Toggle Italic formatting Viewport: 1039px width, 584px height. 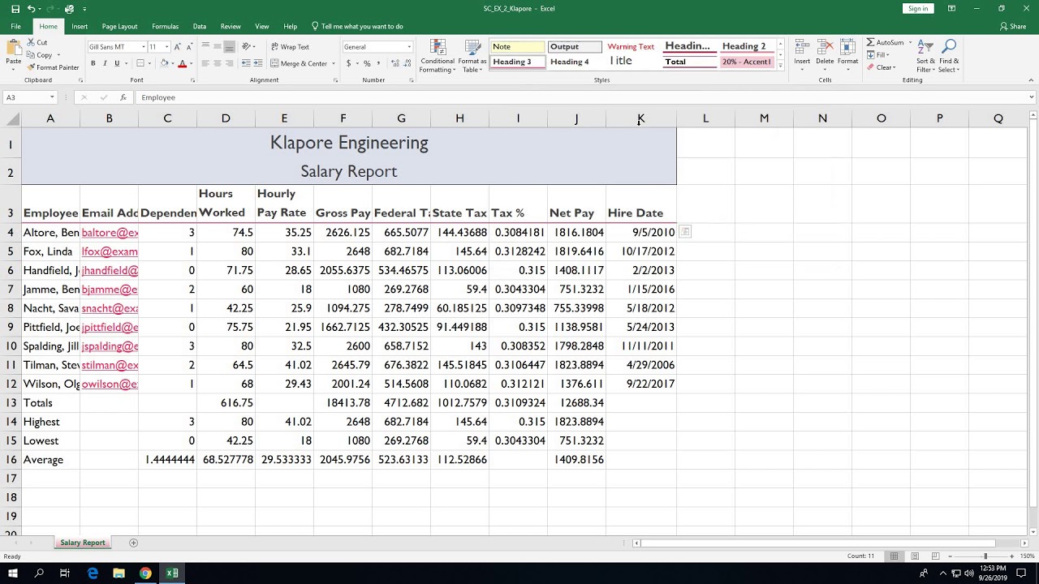pos(106,63)
